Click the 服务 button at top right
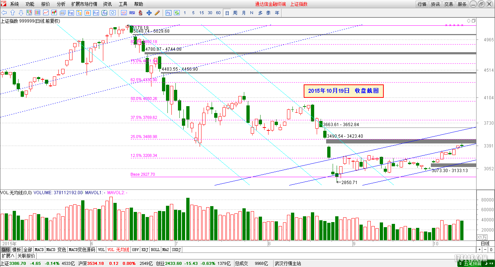Image resolution: width=495 pixels, height=267 pixels. coord(462,4)
